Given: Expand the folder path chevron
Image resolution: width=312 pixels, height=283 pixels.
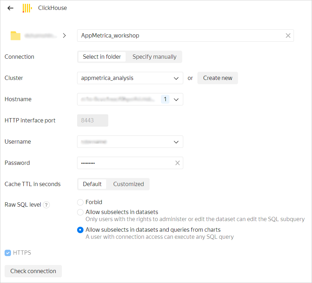Looking at the screenshot, I should (64, 36).
